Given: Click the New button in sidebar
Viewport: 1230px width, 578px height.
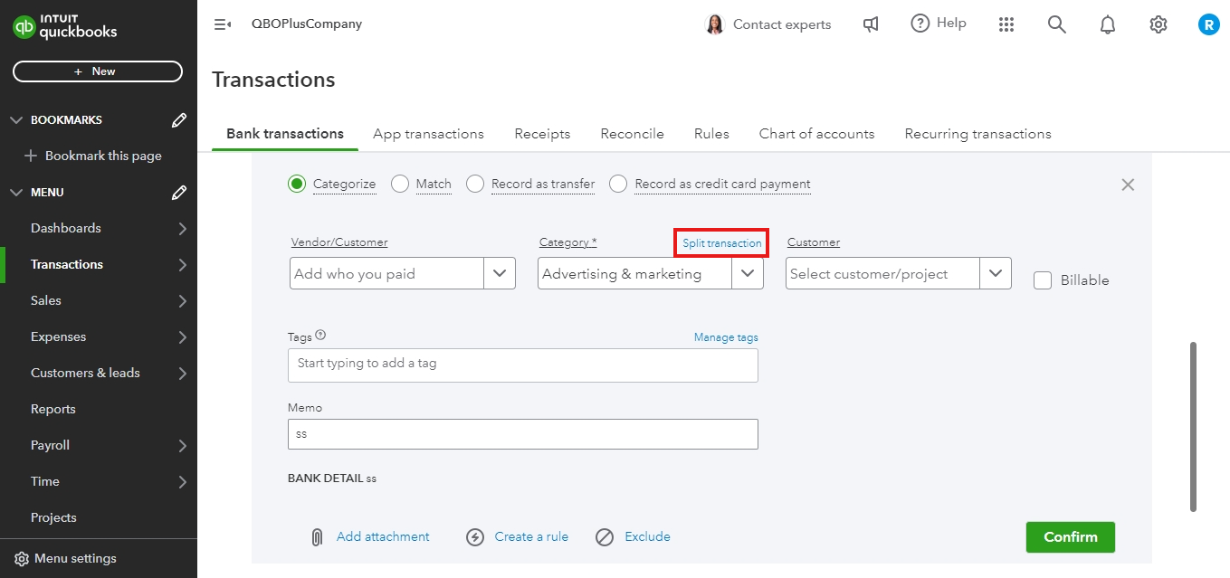Looking at the screenshot, I should (98, 71).
